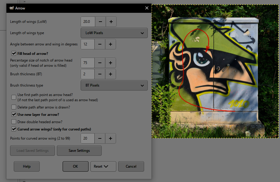Uncheck Use new layer for arrow

click(14, 114)
